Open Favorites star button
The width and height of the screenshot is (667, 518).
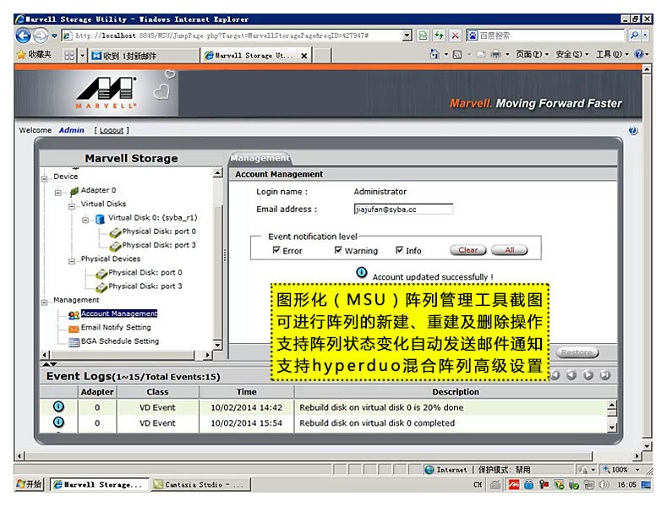click(x=35, y=55)
